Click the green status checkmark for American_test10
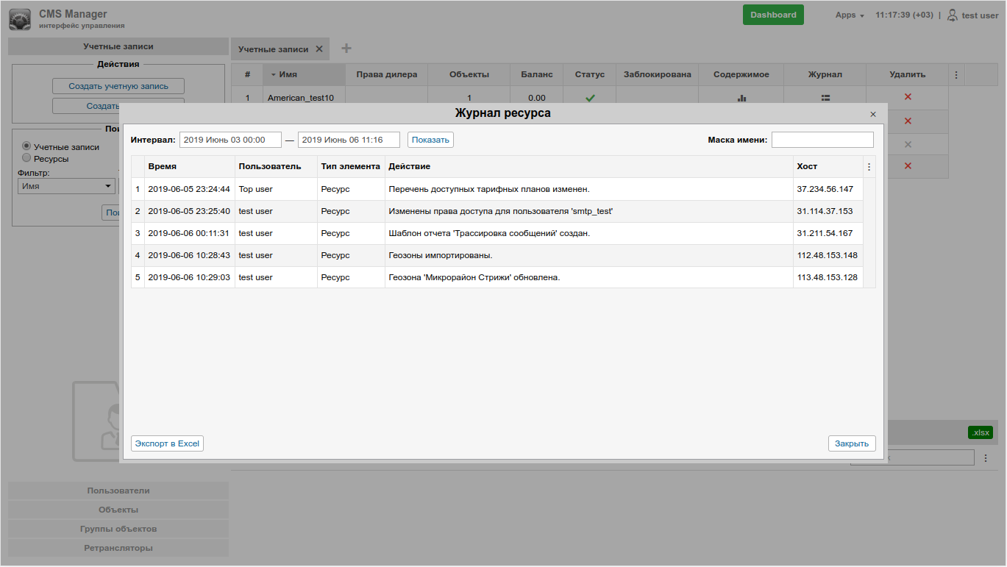This screenshot has width=1007, height=567. pyautogui.click(x=589, y=96)
